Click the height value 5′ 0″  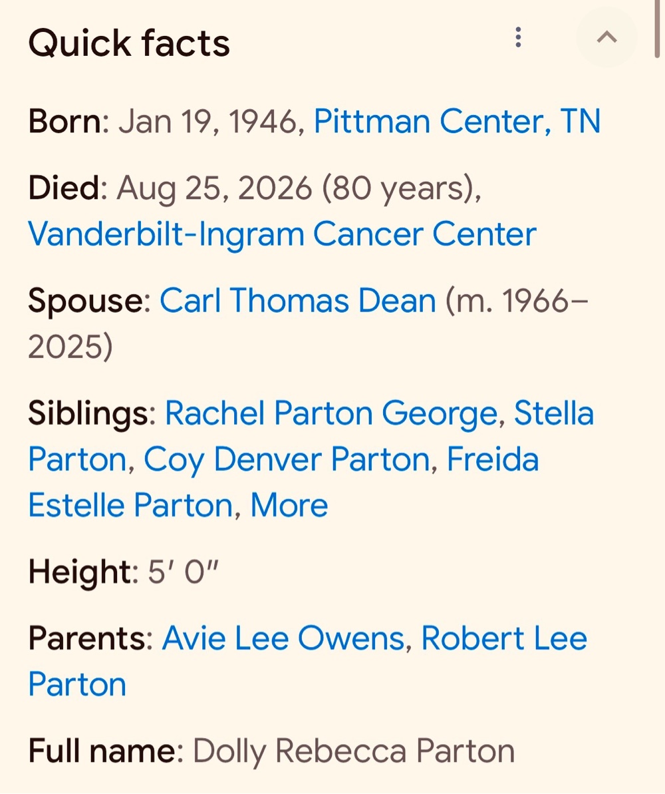point(183,572)
